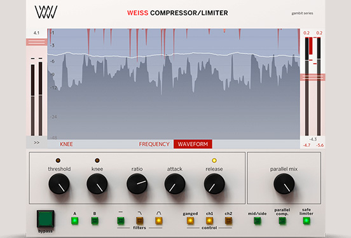Click the ratio knob
Image resolution: width=351 pixels, height=238 pixels.
[137, 184]
